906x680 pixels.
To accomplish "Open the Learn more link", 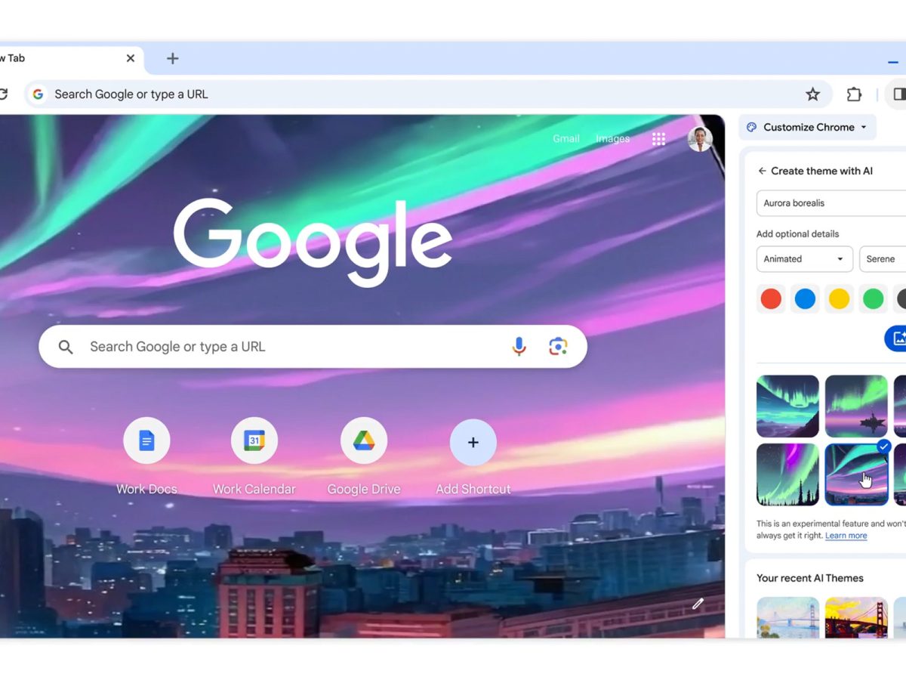I will point(846,536).
